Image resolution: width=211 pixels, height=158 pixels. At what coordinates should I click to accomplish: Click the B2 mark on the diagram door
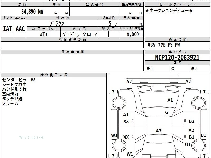(192, 121)
